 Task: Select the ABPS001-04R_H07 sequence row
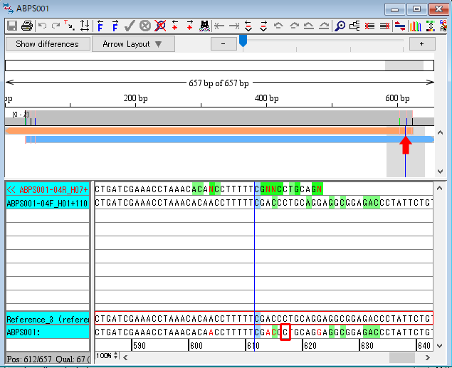point(47,189)
